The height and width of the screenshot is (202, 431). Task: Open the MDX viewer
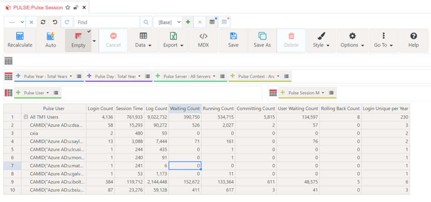[203, 40]
